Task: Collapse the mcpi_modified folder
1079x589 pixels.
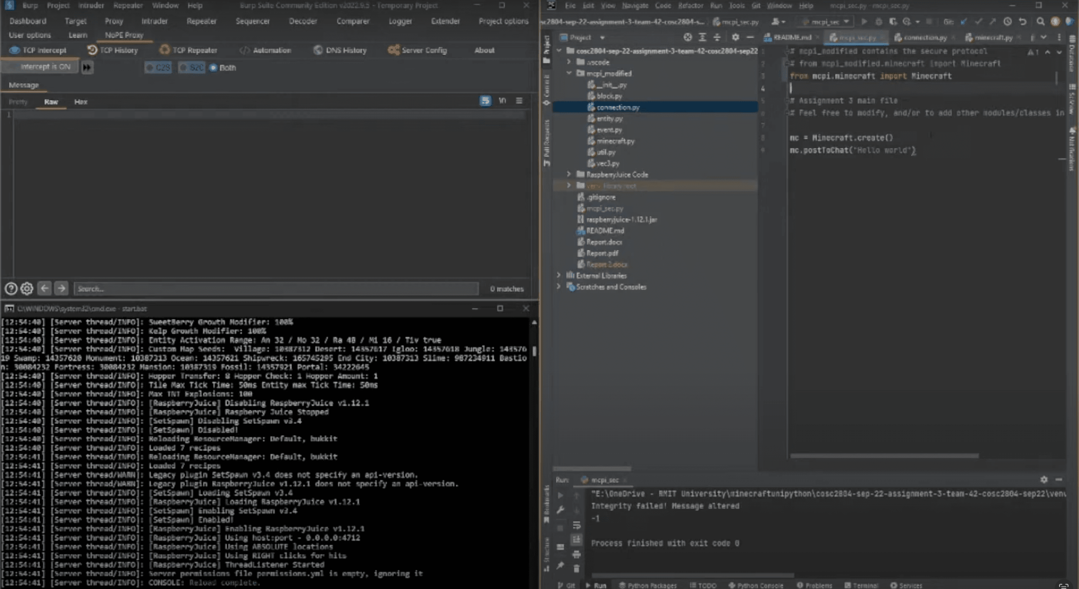Action: point(568,73)
